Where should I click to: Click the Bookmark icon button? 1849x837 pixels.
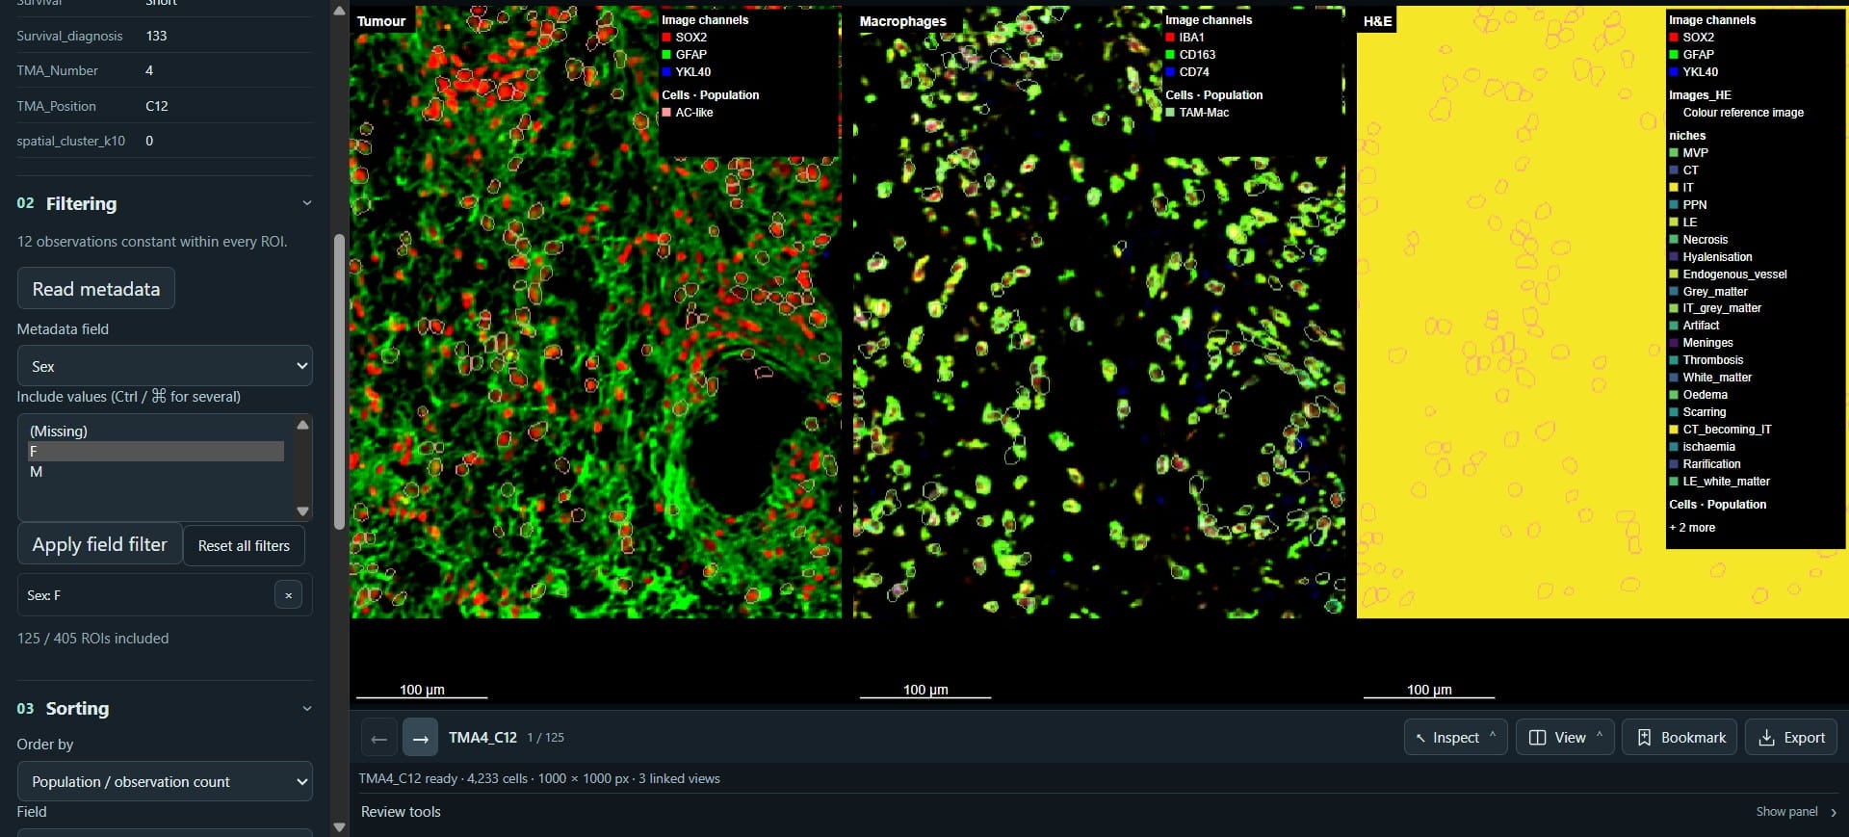click(x=1680, y=738)
